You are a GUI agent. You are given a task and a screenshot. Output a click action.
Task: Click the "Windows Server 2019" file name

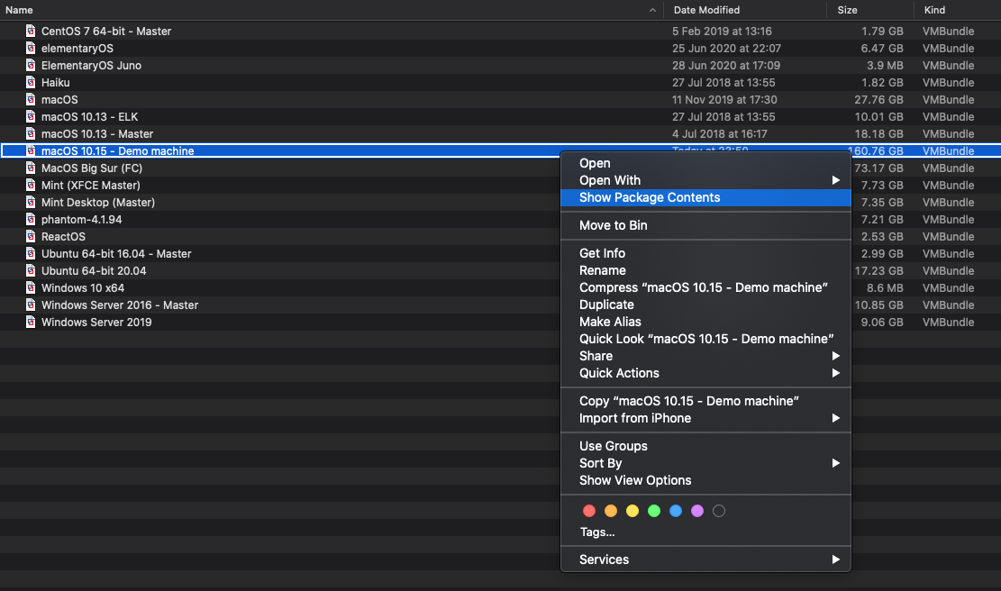96,323
